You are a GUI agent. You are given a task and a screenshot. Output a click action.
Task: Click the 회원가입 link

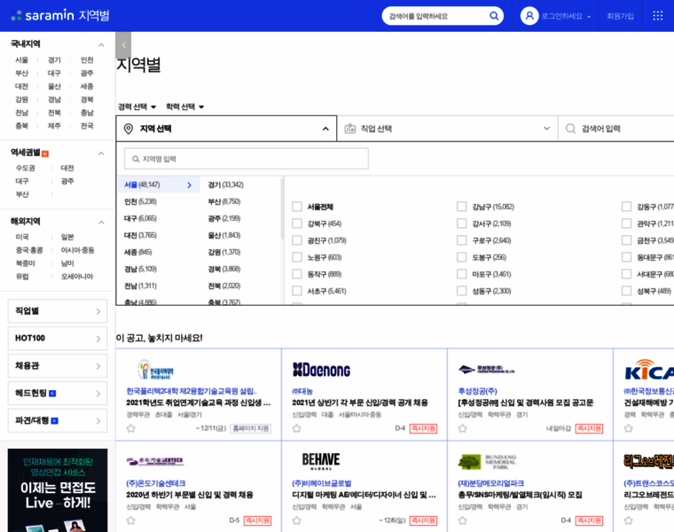(x=620, y=16)
